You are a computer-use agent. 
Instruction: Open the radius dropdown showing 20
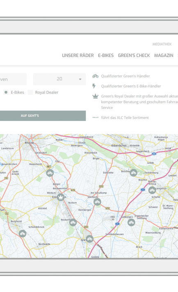(59, 79)
